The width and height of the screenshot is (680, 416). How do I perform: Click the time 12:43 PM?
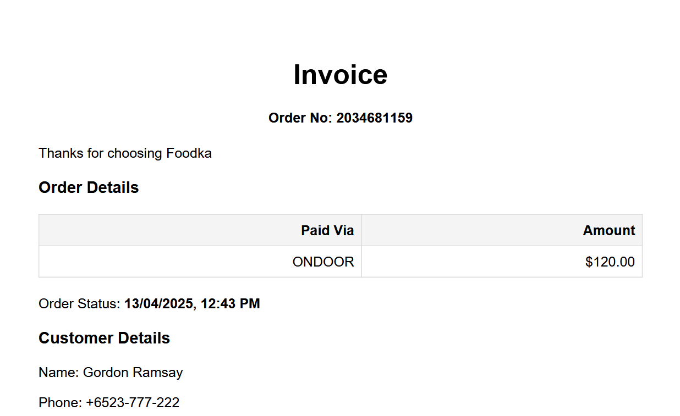pos(231,304)
